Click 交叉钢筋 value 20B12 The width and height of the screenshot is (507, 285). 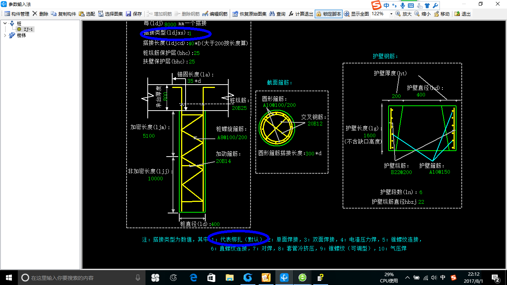click(315, 124)
